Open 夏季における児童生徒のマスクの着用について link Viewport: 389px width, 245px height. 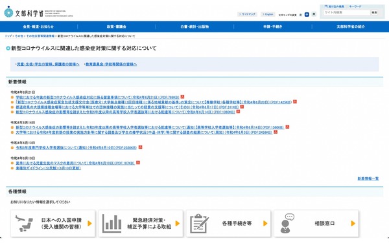click(x=75, y=163)
